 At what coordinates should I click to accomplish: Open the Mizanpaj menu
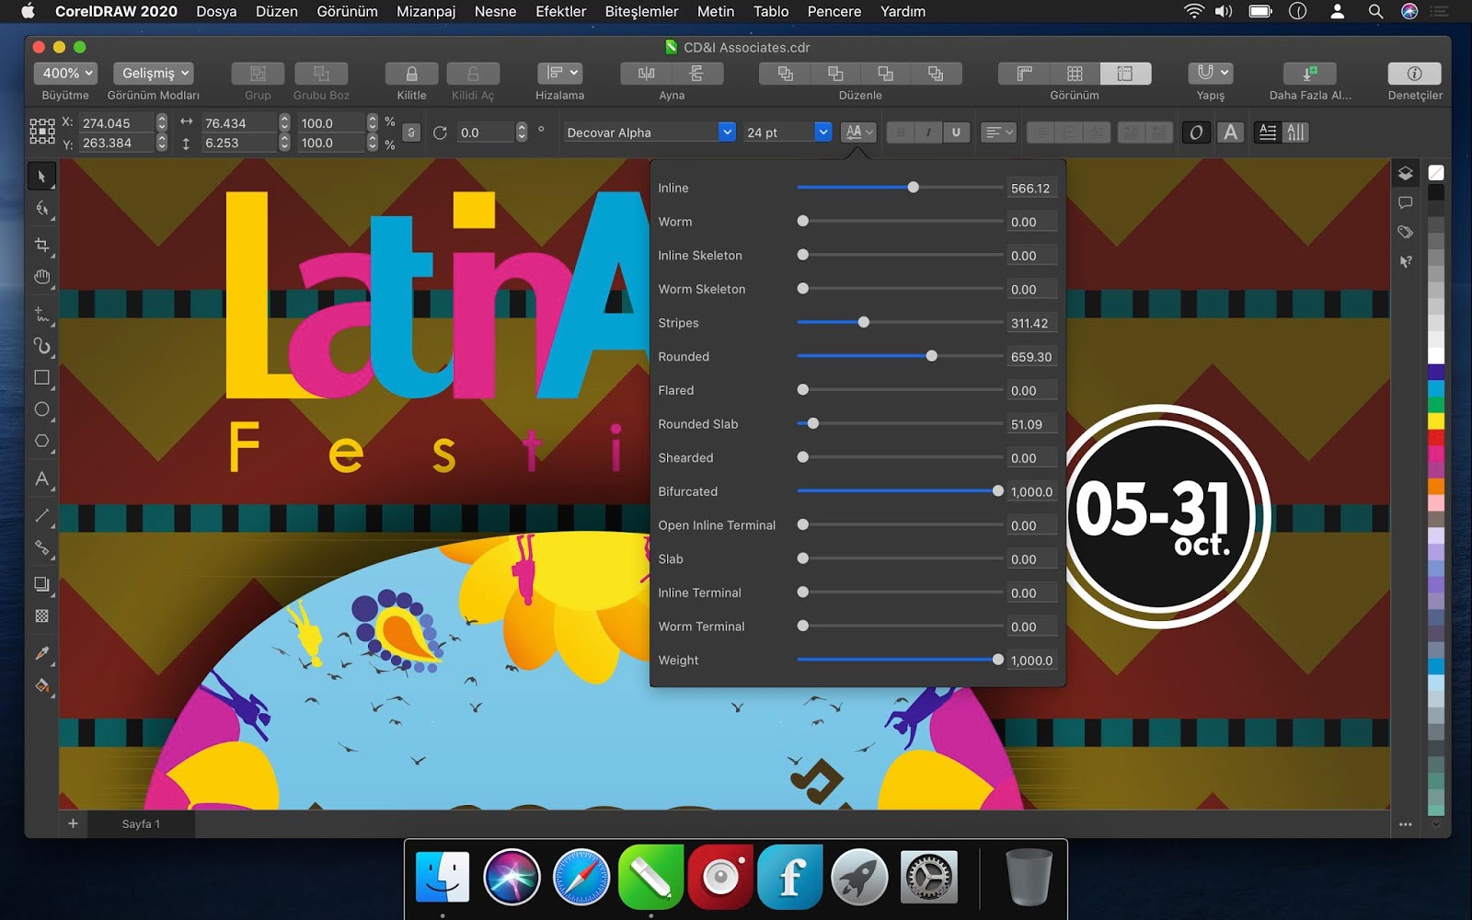426,11
